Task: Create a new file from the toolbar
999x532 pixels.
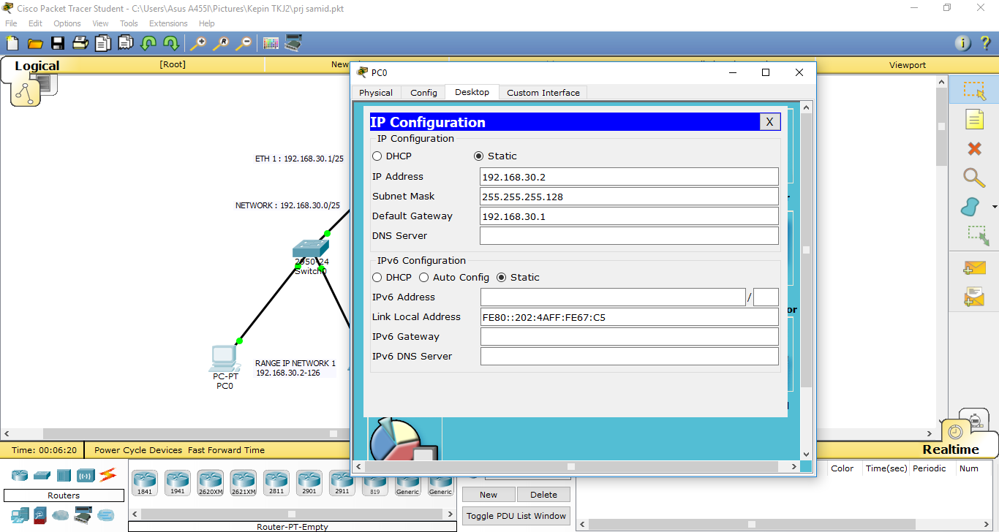Action: (x=12, y=43)
